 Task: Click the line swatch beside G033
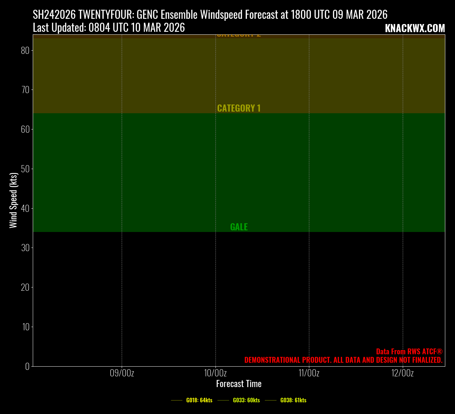(224, 400)
